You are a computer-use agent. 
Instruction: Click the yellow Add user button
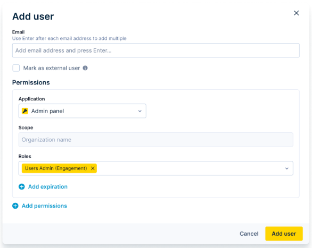point(284,234)
